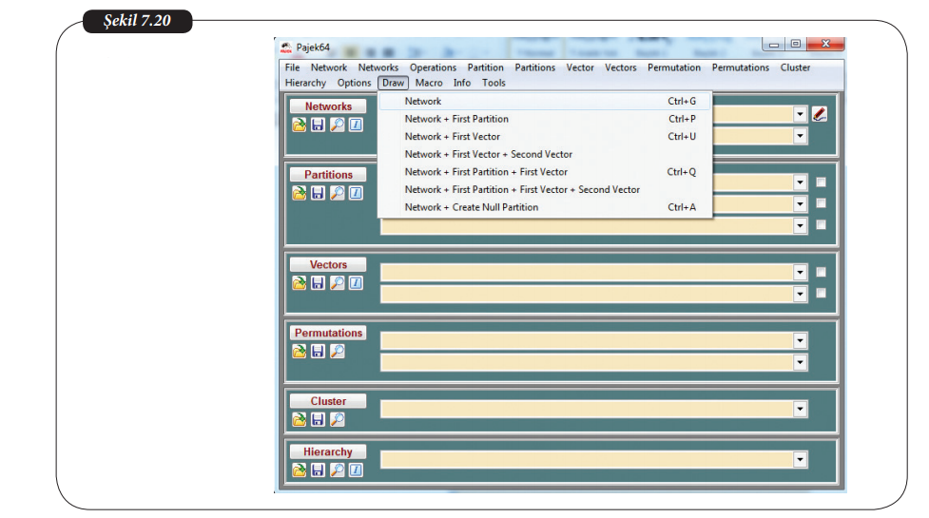The image size is (929, 518).
Task: Open a network file using Networks folder icon
Action: [x=299, y=125]
